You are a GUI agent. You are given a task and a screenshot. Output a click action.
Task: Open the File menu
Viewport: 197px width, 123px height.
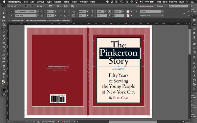point(26,2)
